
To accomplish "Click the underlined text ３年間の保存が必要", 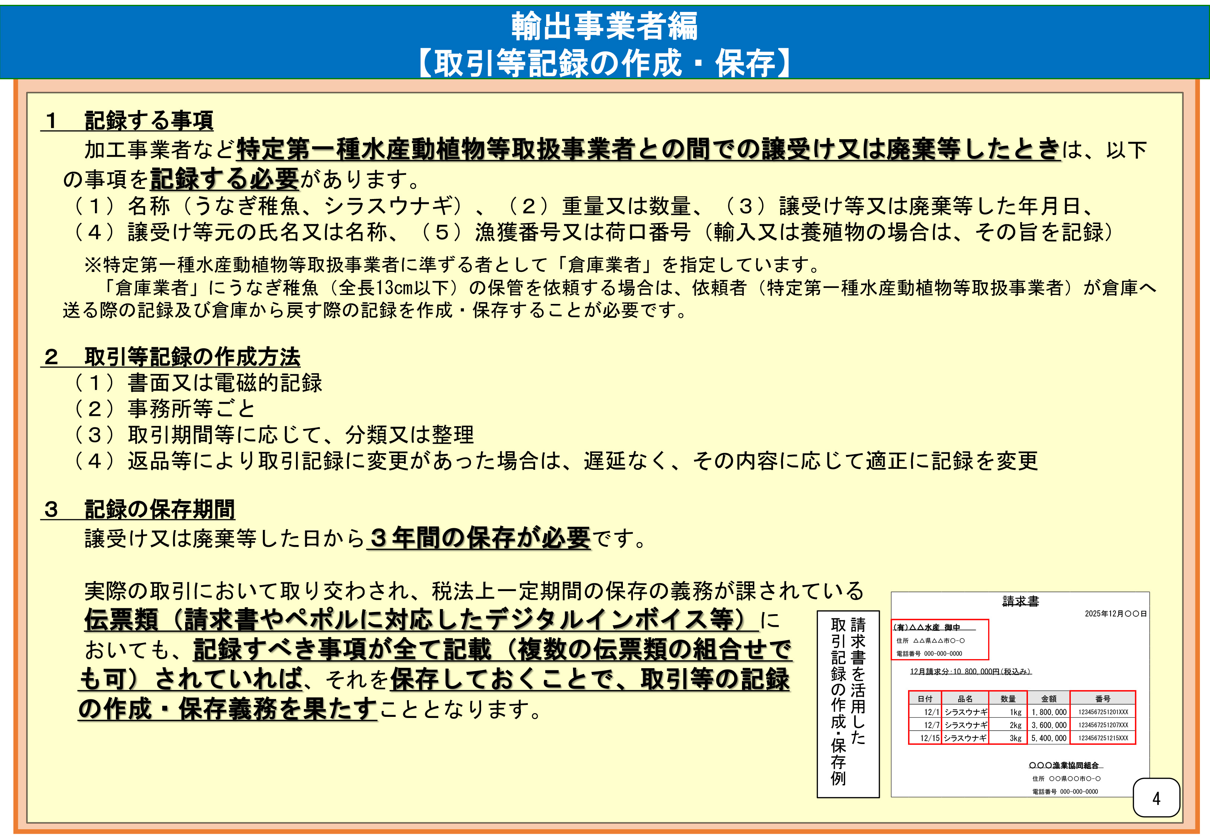I will tap(479, 538).
